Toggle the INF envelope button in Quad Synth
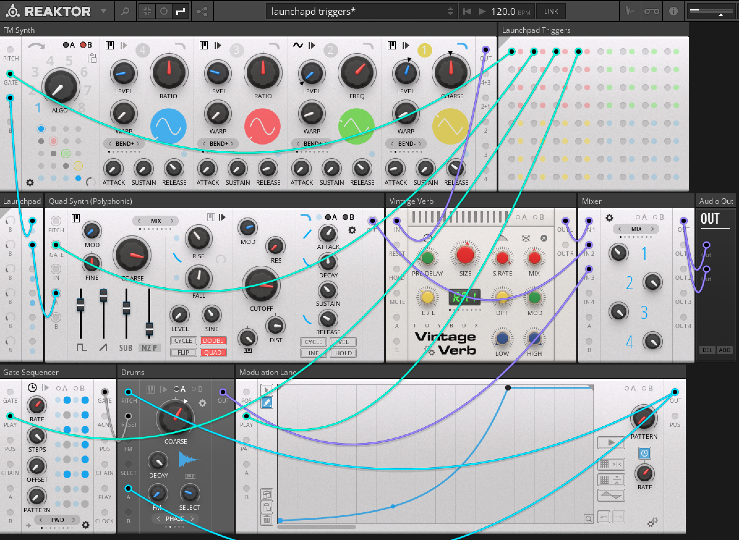 (314, 353)
